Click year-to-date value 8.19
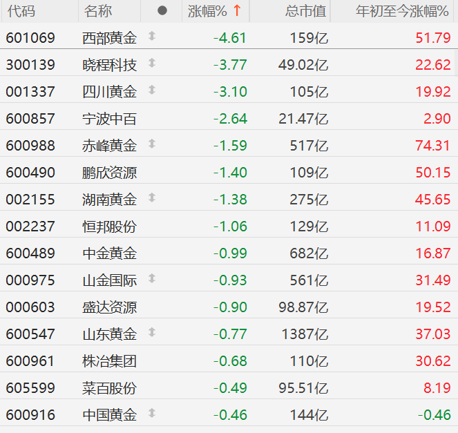Image resolution: width=458 pixels, height=433 pixels. click(x=437, y=388)
